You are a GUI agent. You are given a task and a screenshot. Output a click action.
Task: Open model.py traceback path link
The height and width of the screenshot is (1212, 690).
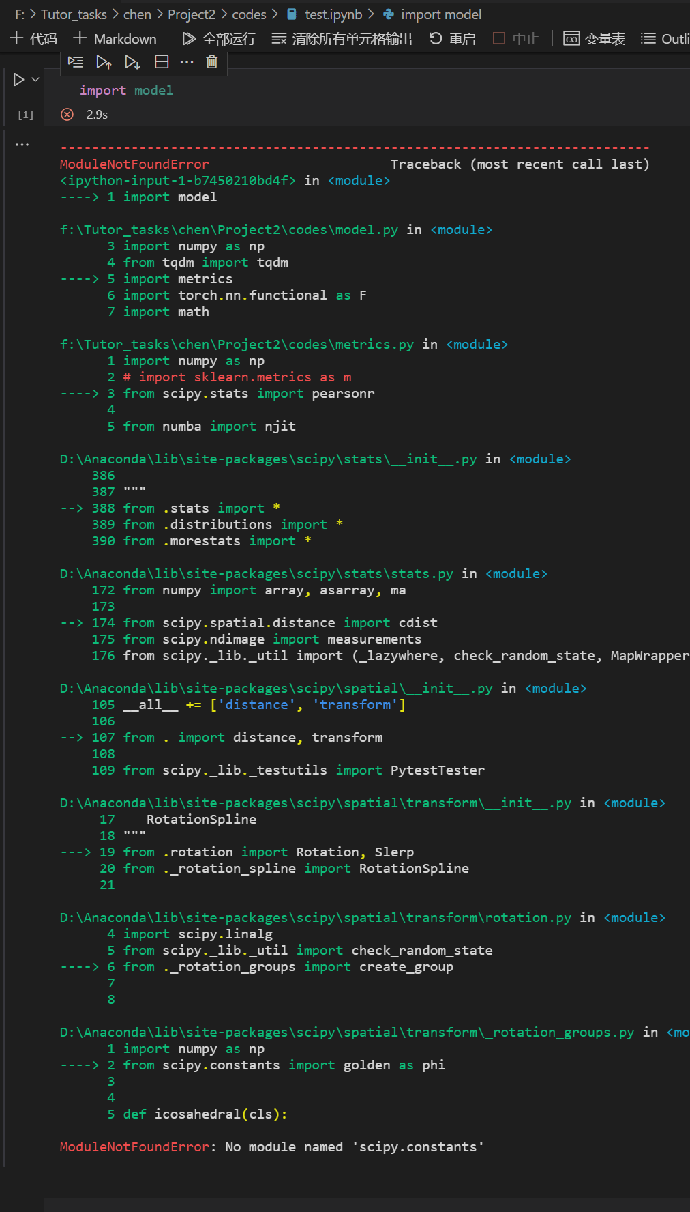229,230
